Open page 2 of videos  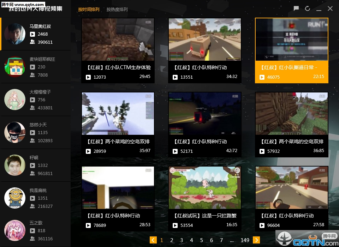click(172, 240)
